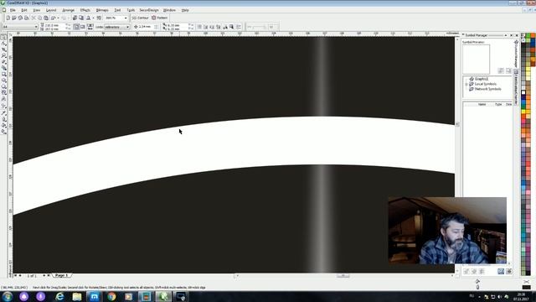Click the Print icon
This screenshot has width=536, height=302.
(26, 18)
